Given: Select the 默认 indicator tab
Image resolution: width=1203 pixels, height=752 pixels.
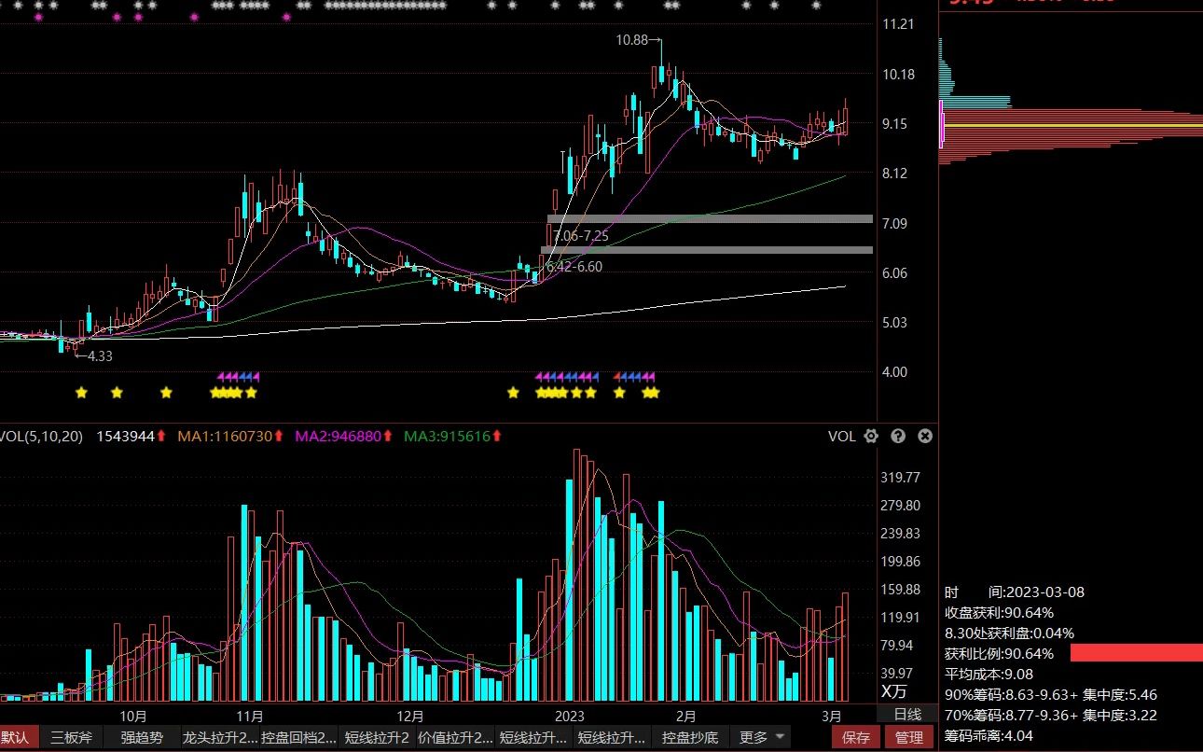Looking at the screenshot, I should (x=19, y=737).
